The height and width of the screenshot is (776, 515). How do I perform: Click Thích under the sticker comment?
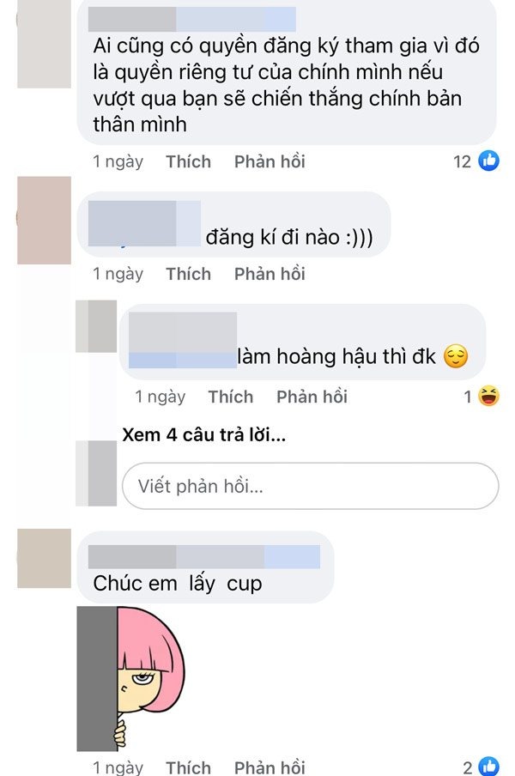click(x=189, y=767)
